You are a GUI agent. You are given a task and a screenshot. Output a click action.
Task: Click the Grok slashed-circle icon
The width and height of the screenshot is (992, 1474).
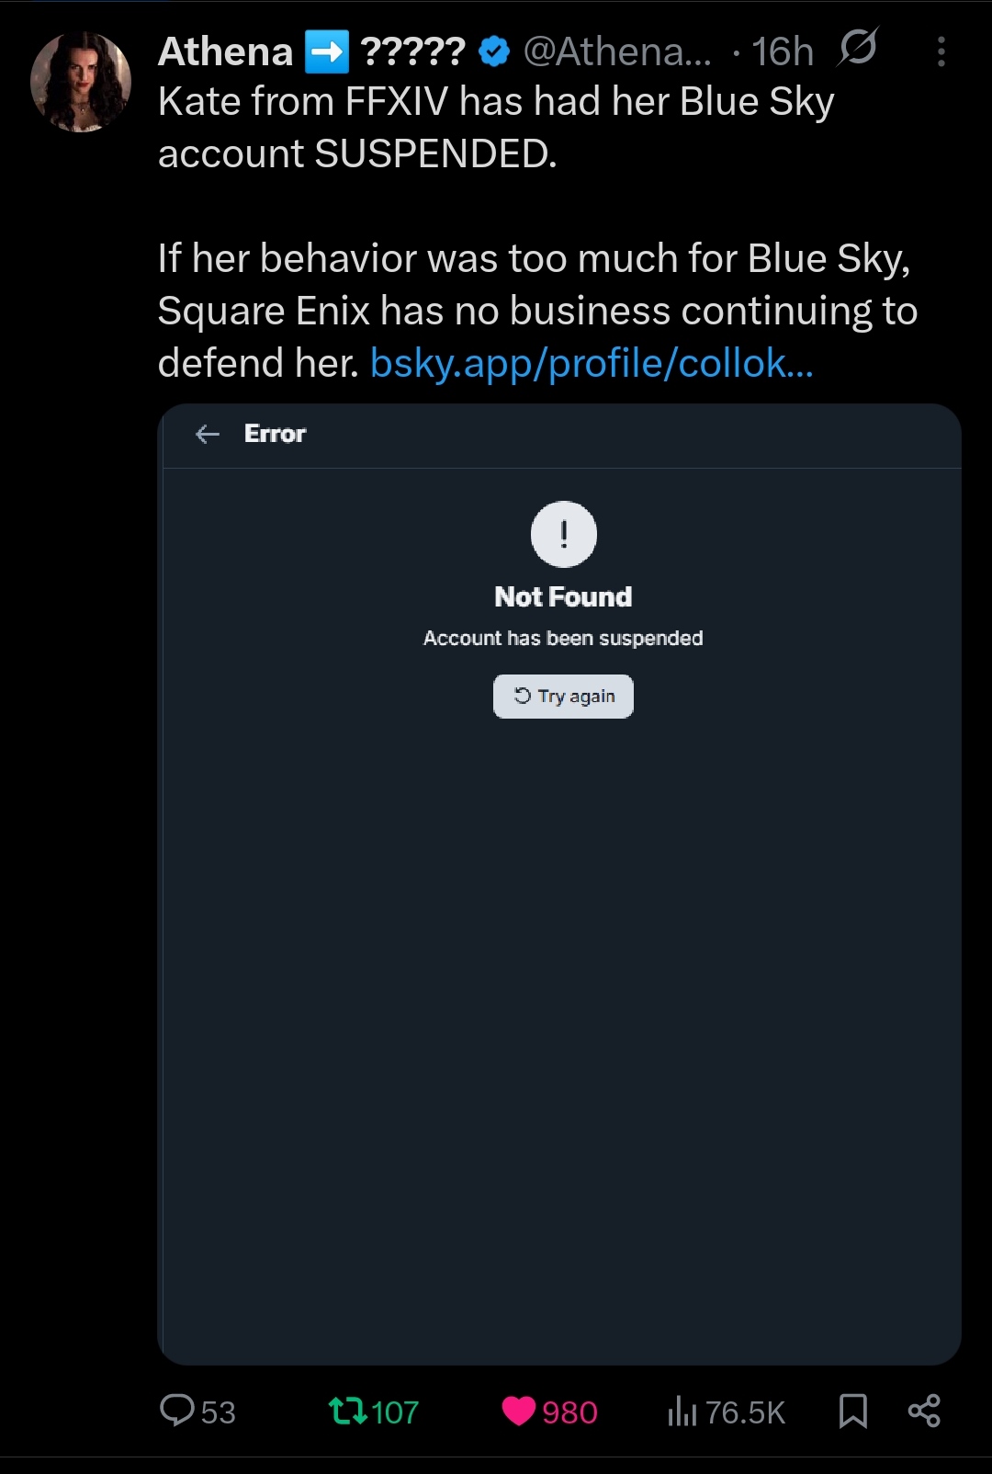point(858,48)
